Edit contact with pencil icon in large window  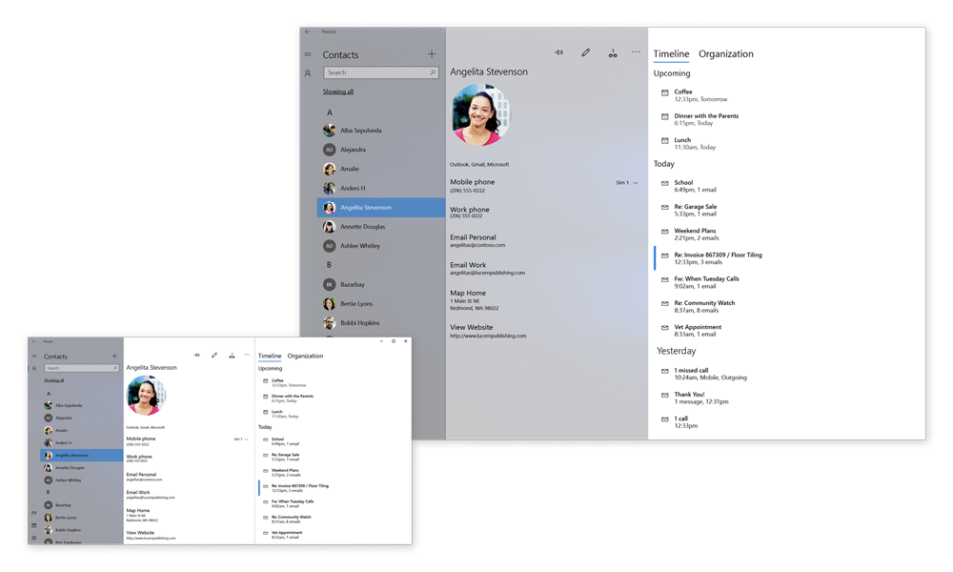(585, 52)
